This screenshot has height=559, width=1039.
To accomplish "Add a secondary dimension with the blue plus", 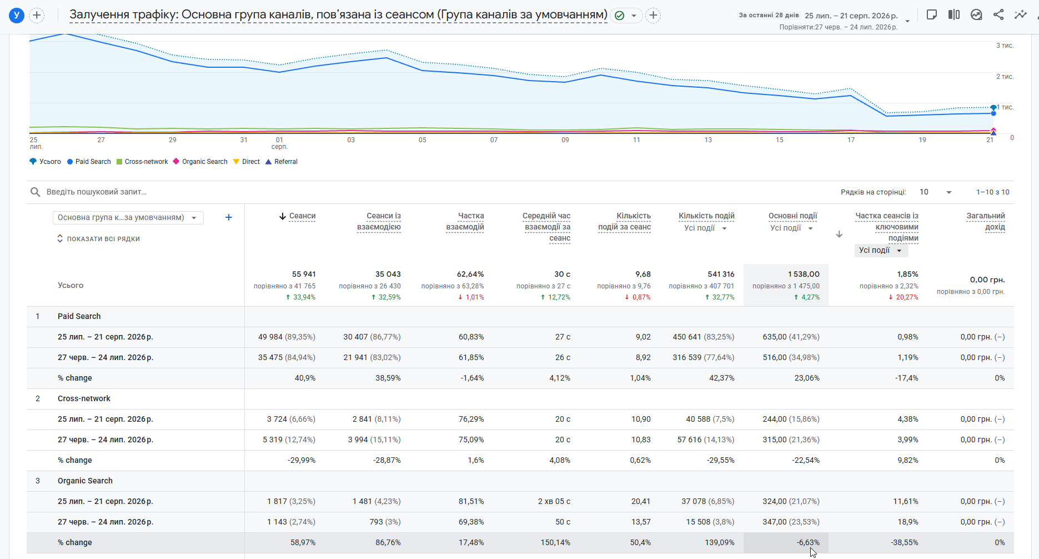I will [228, 217].
